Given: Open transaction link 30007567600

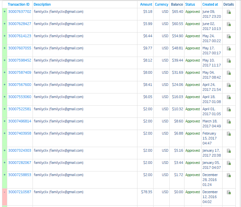Looking at the screenshot, I should click(20, 85).
